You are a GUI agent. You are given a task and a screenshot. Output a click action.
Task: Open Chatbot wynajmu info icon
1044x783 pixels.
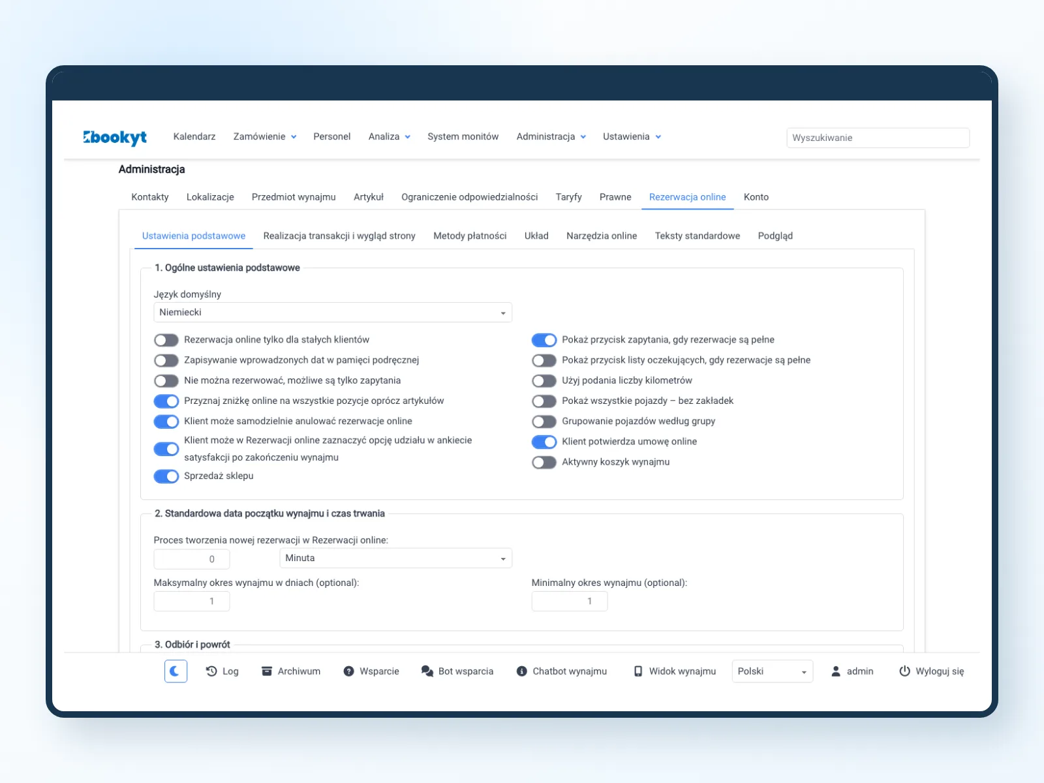click(522, 671)
